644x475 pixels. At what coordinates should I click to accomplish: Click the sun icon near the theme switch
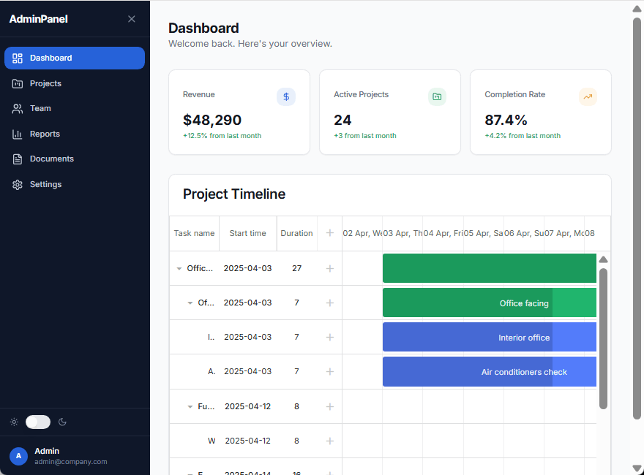pyautogui.click(x=13, y=422)
